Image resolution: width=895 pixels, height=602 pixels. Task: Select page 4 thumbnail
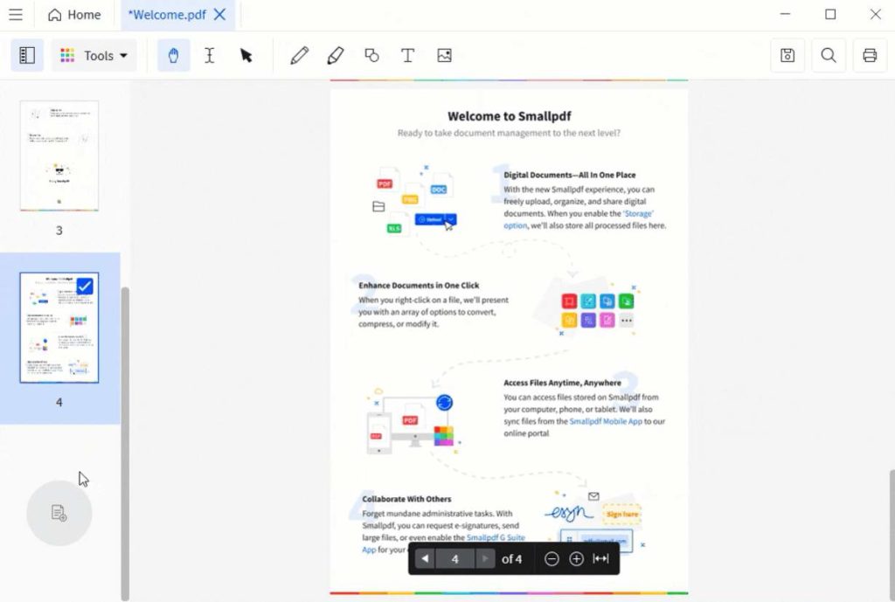[x=59, y=328]
